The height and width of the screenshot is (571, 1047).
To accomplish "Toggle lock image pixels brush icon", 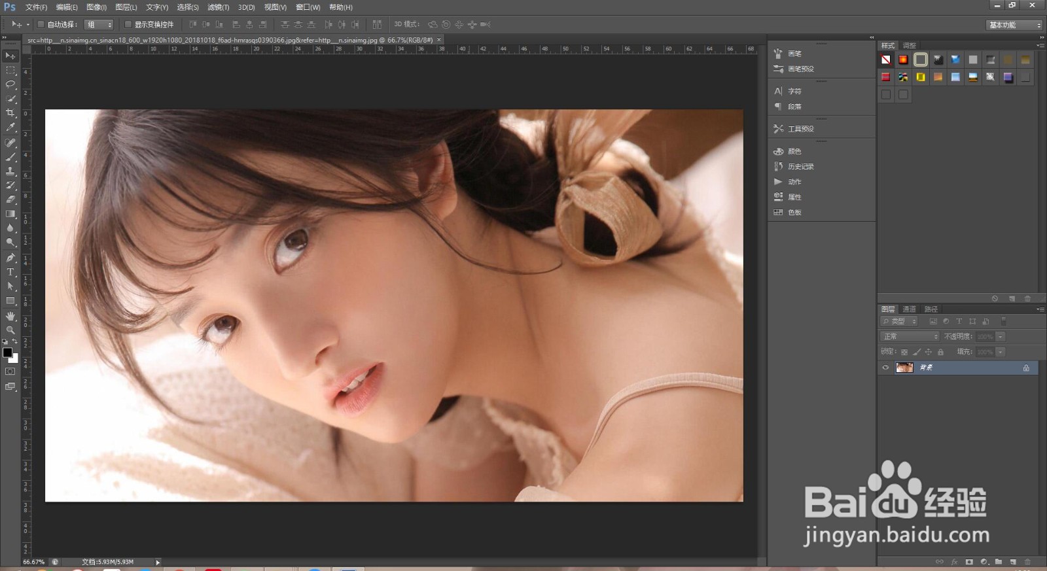I will [916, 352].
